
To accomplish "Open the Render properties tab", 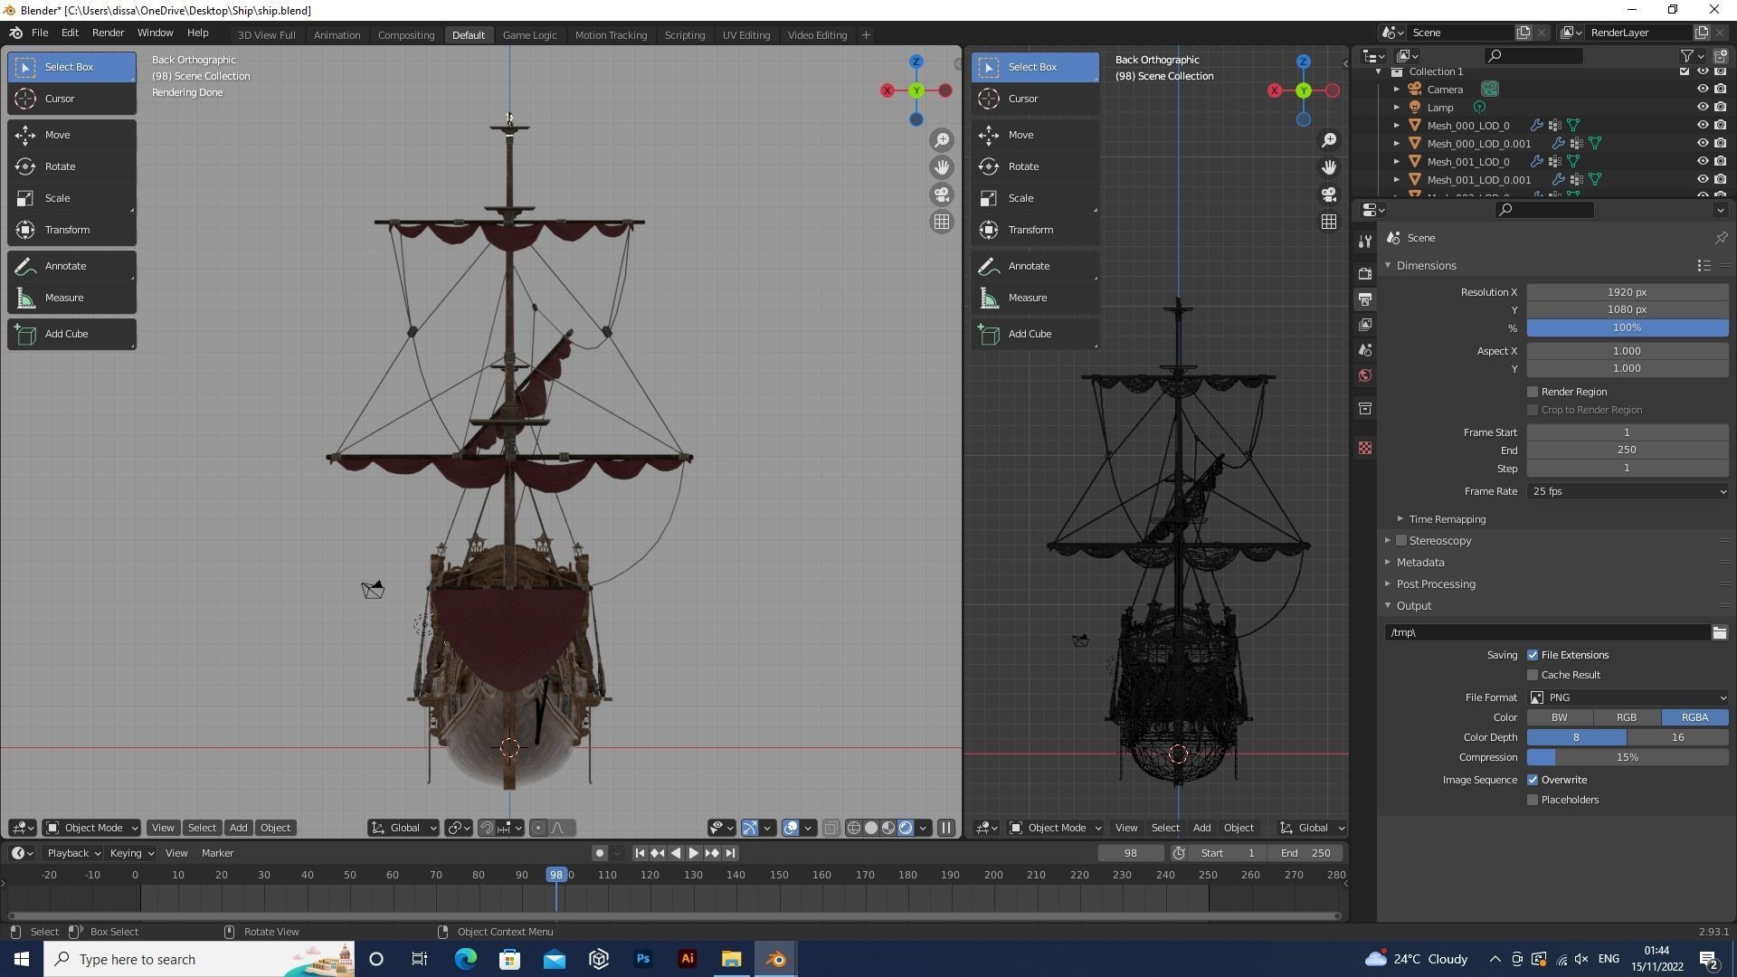I will 1365,273.
